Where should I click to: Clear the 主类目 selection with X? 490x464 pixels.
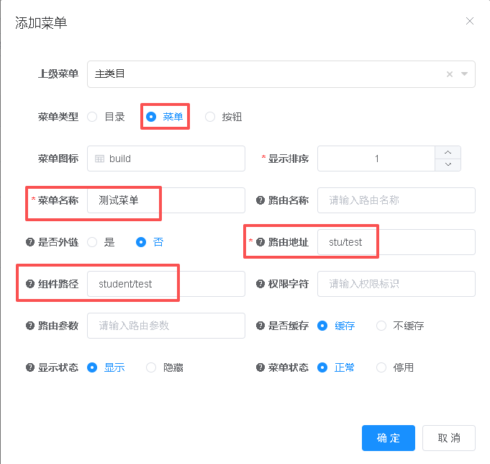[x=450, y=73]
